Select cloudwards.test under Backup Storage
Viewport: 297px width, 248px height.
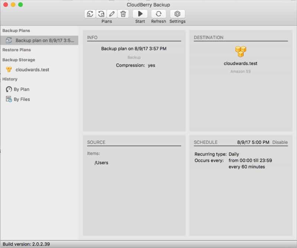point(32,70)
